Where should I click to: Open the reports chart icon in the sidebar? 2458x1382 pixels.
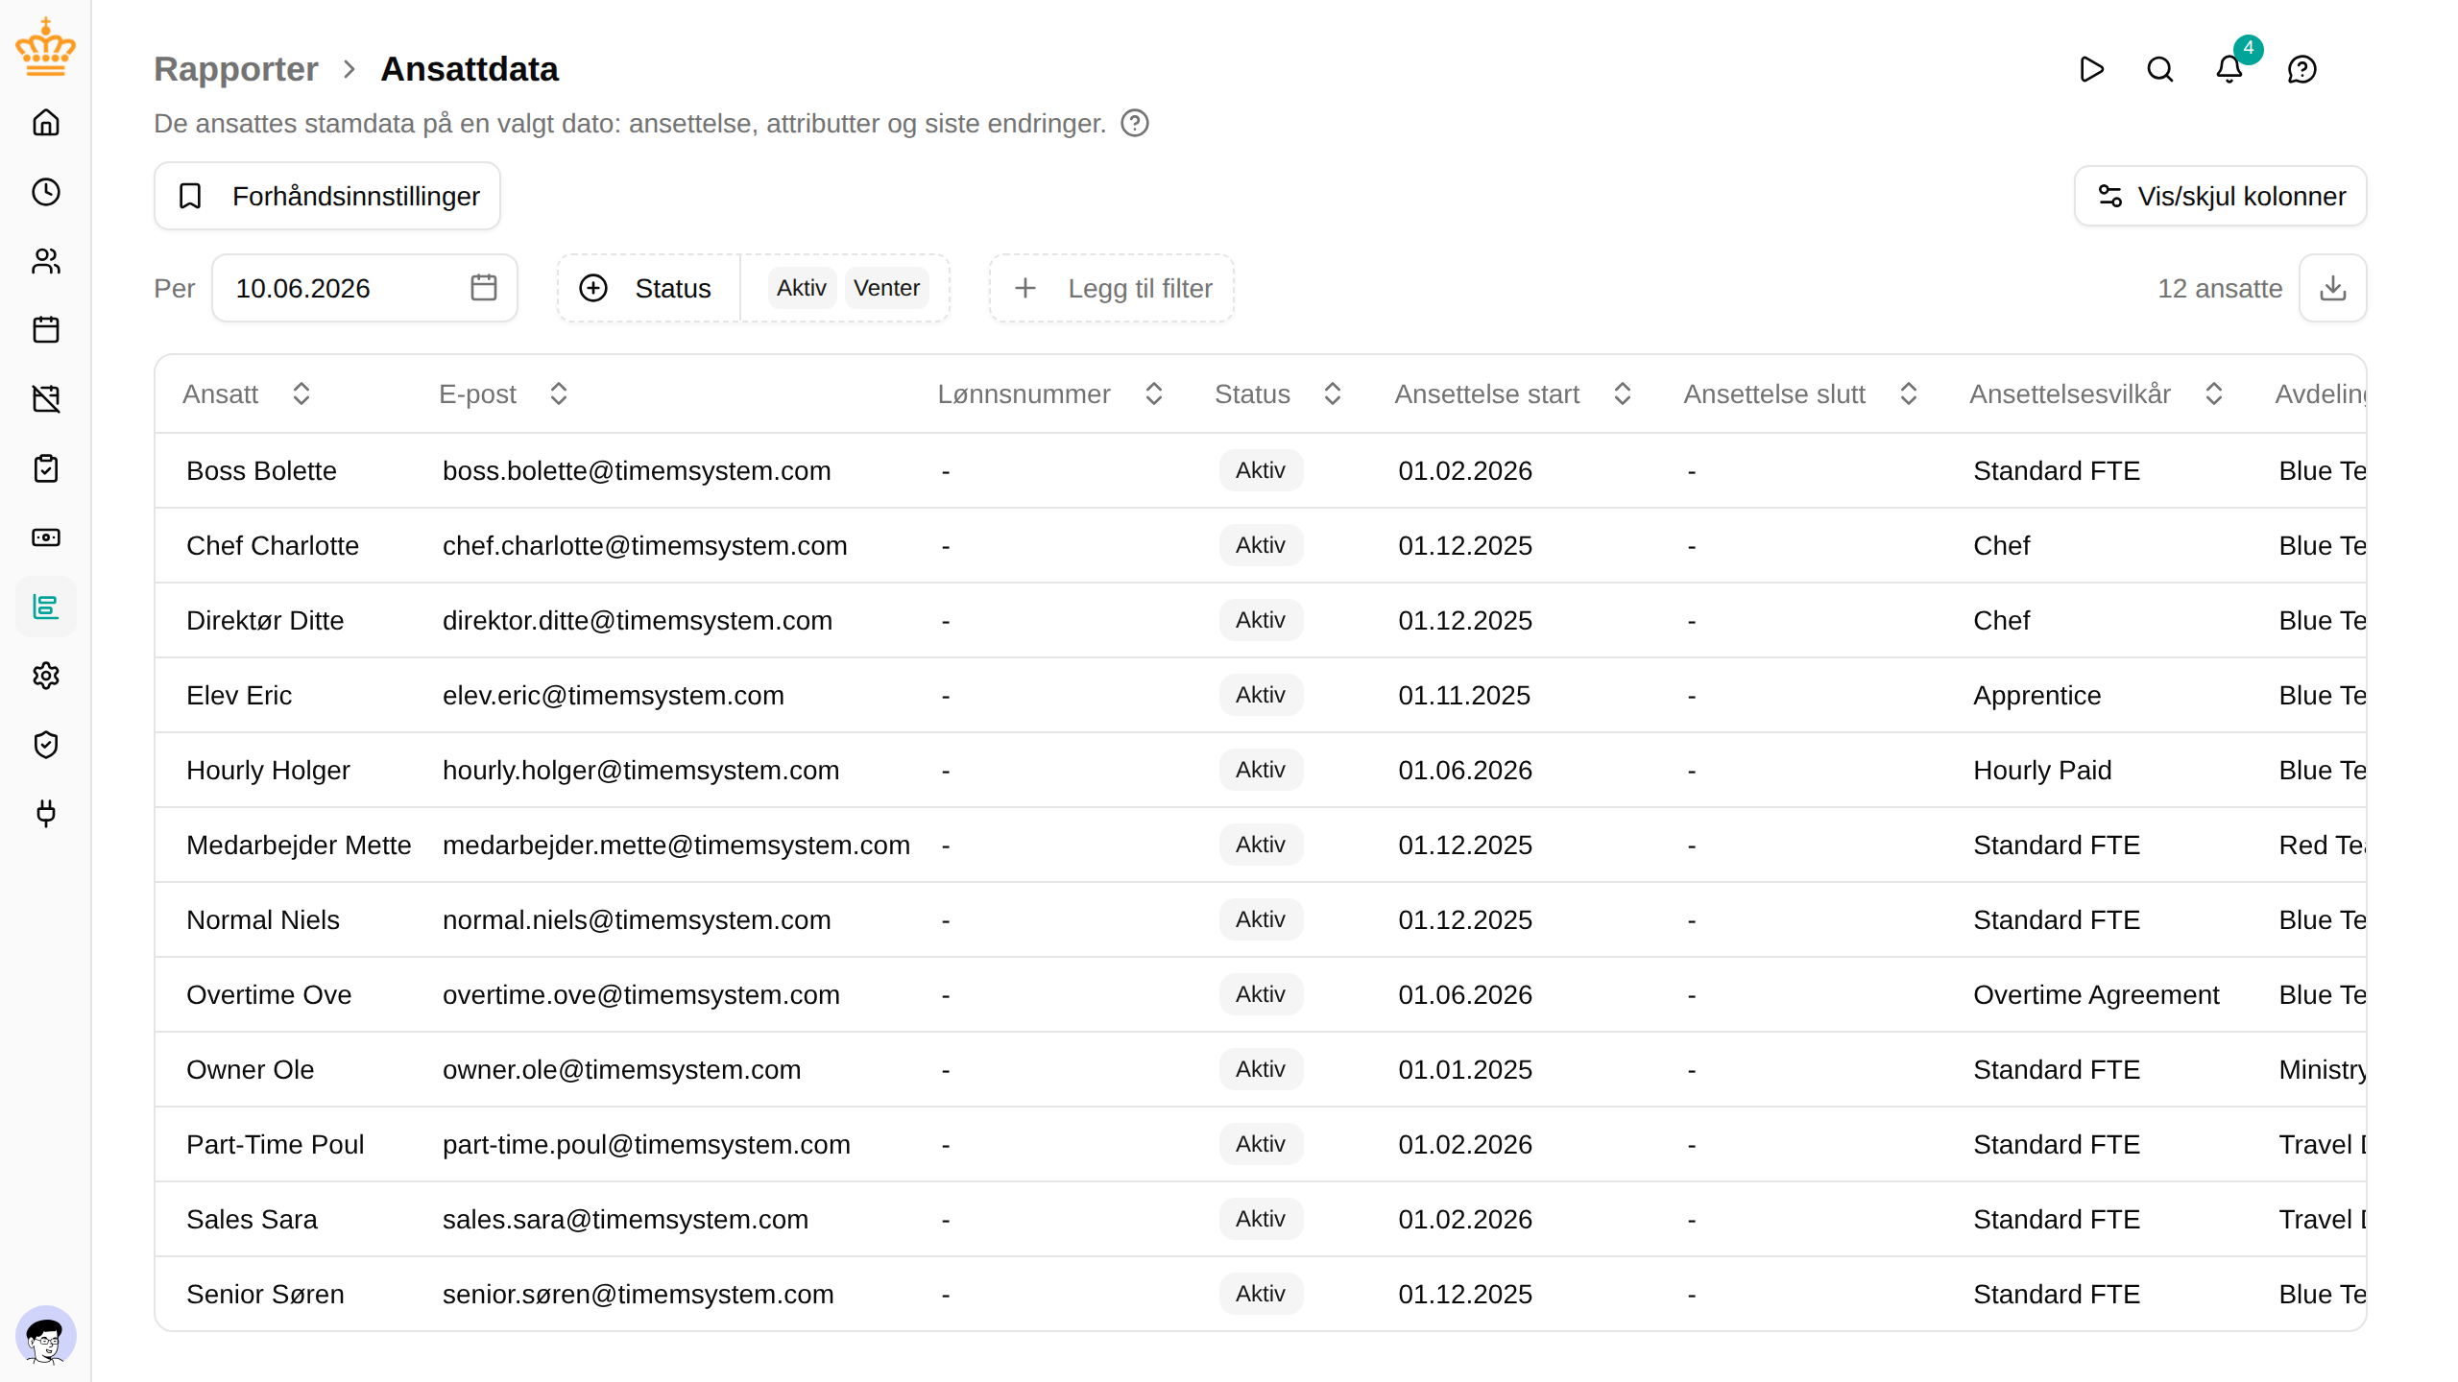(46, 607)
